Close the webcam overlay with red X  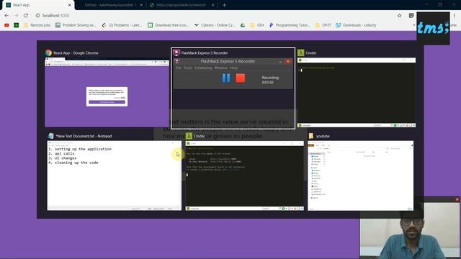(457, 199)
